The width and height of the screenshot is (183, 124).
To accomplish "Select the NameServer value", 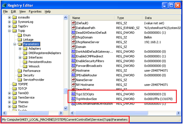I will pyautogui.click(x=84, y=80).
